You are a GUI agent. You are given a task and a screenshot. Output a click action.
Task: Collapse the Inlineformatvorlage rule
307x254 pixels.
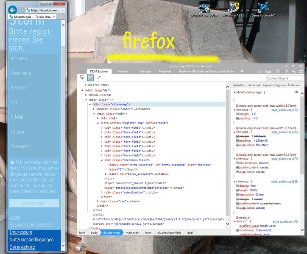[x=234, y=92]
